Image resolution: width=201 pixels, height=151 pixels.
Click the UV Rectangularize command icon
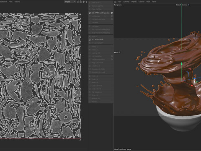point(90,60)
